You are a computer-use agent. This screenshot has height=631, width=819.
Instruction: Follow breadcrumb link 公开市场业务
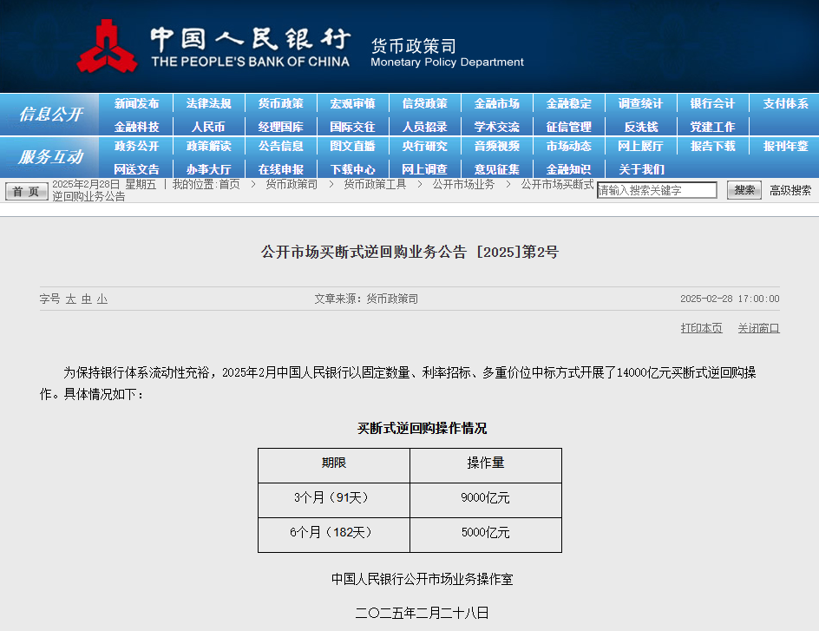click(463, 184)
